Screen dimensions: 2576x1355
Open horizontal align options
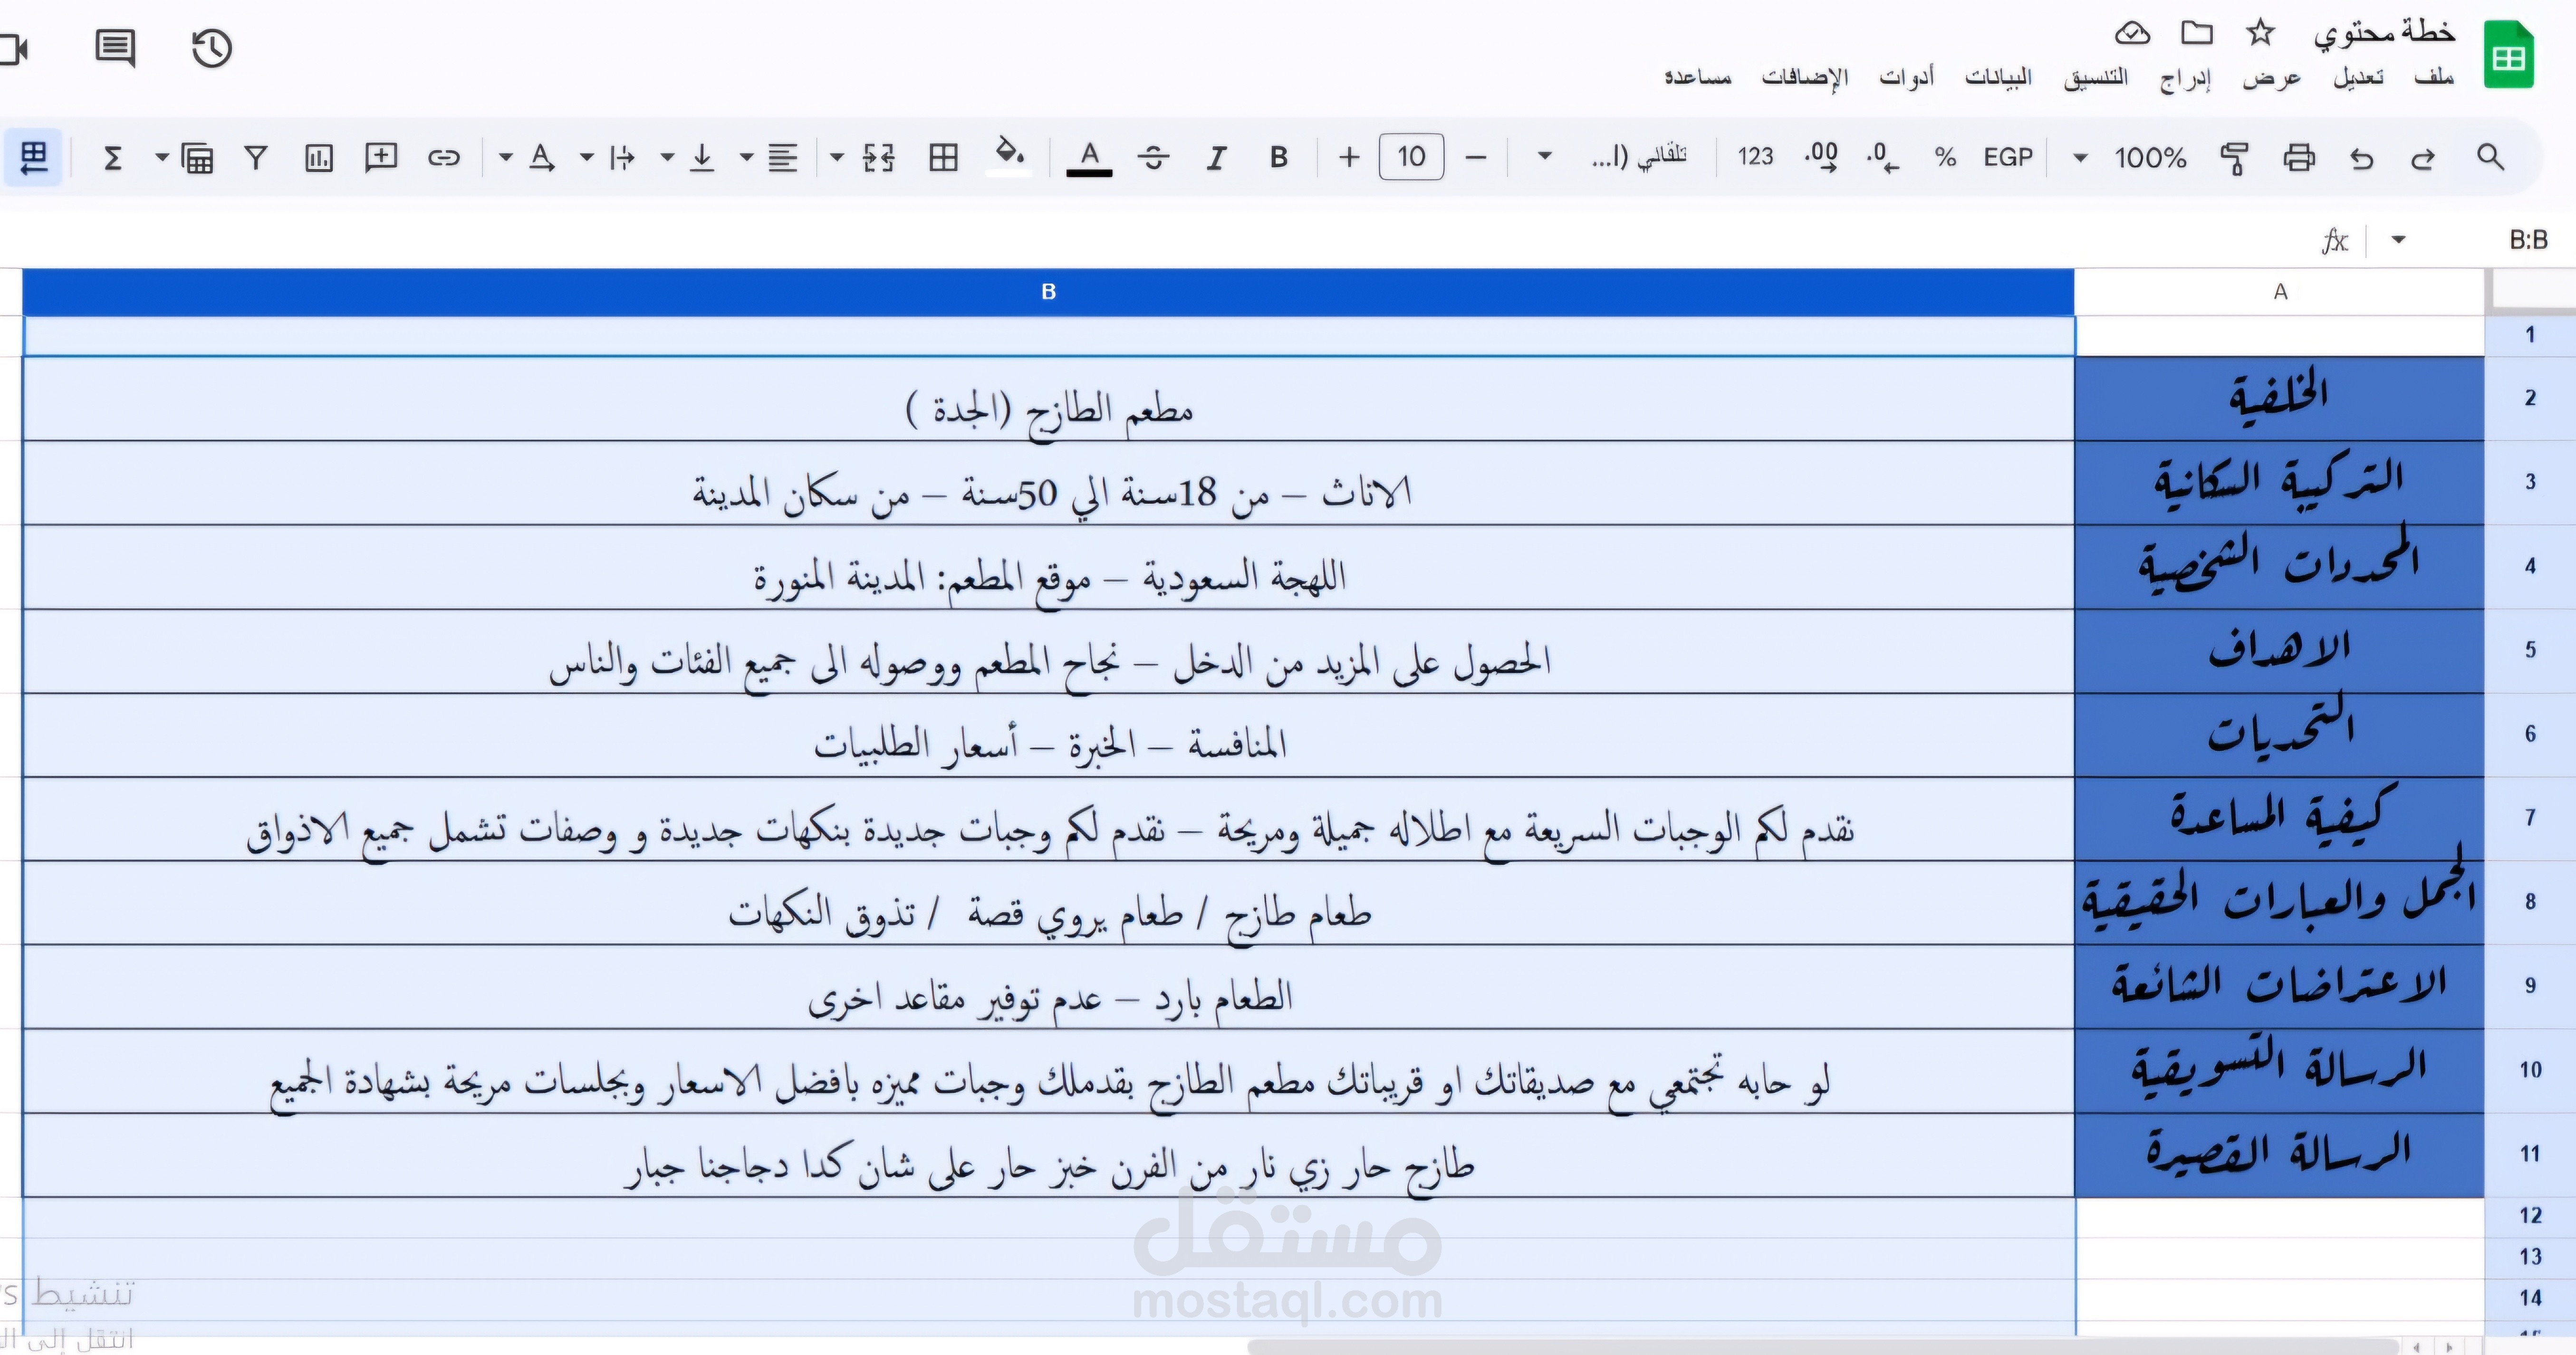click(x=782, y=157)
